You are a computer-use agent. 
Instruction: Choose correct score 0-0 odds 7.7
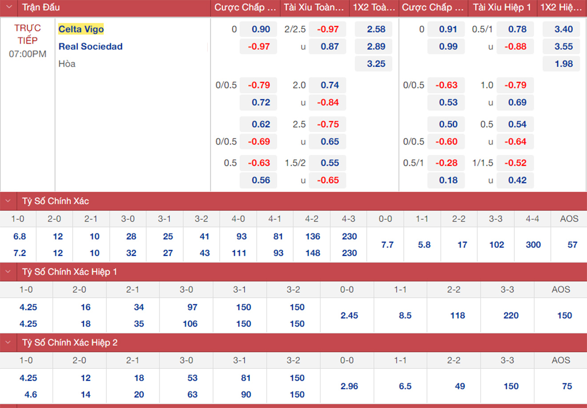coord(387,245)
